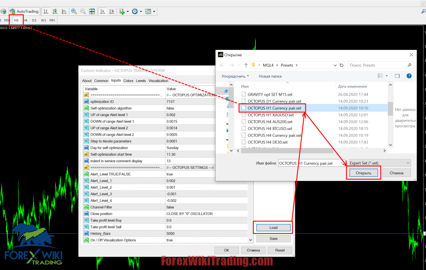Viewport: 426px width, 270px height.
Task: Click the signal icon left of AutoTrading
Action: tap(3, 11)
